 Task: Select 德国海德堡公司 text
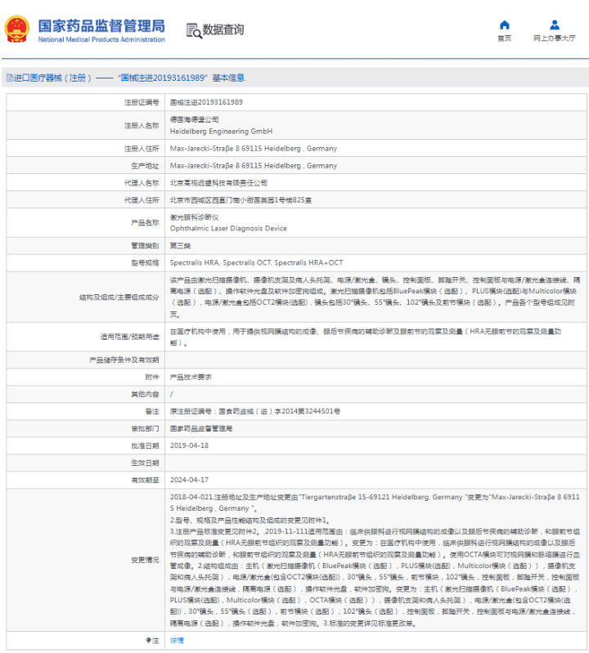(194, 119)
